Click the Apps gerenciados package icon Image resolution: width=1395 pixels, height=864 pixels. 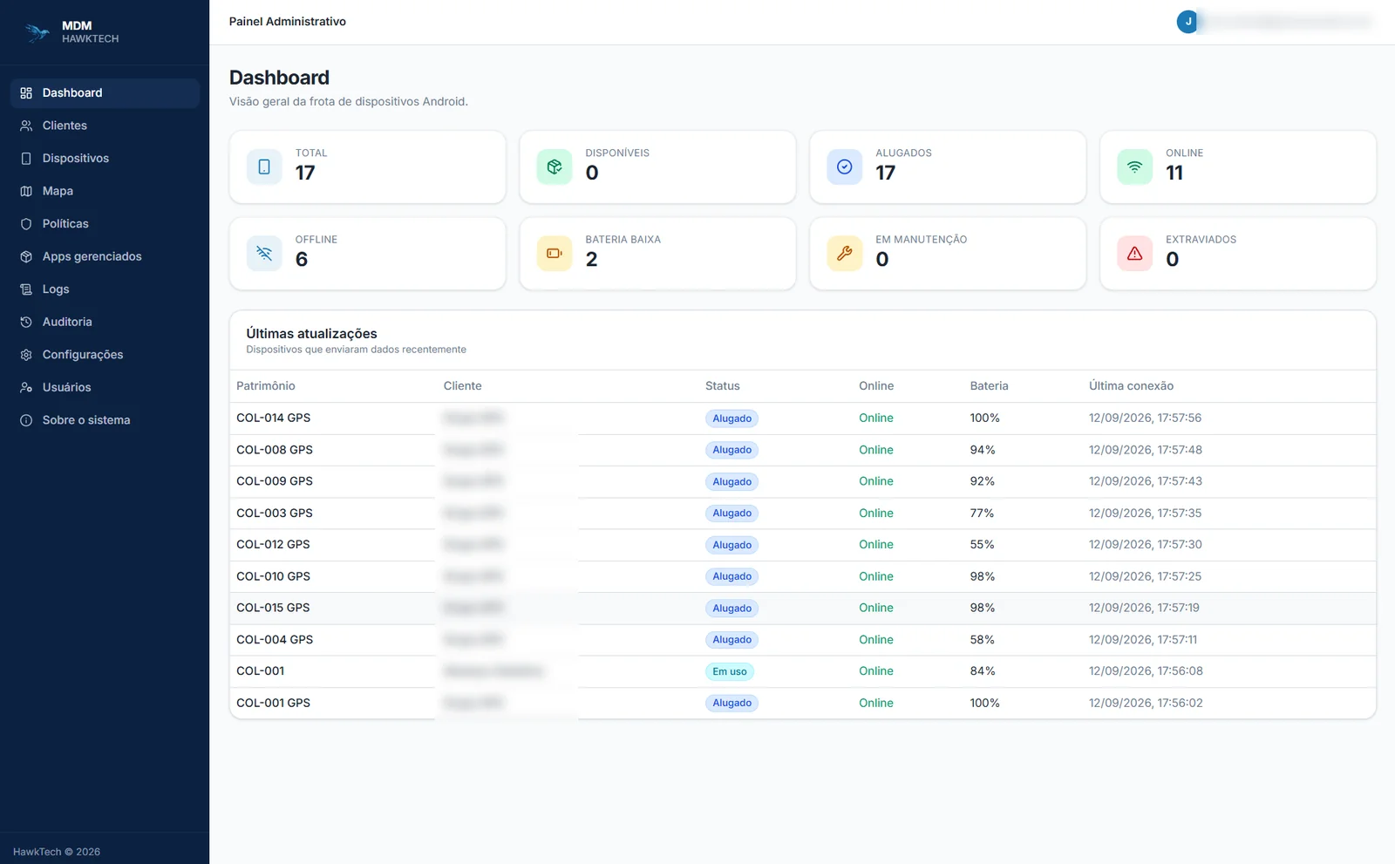click(26, 256)
